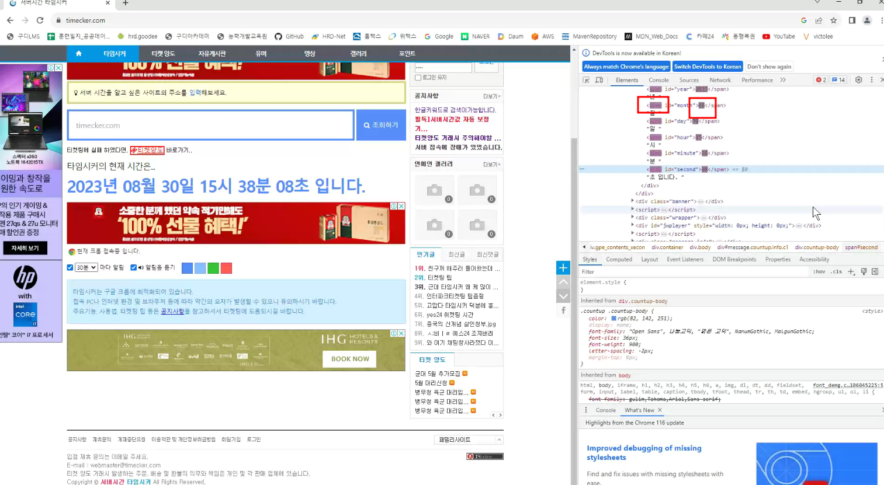
Task: Open the 자유게시판 nav menu
Action: coord(212,54)
